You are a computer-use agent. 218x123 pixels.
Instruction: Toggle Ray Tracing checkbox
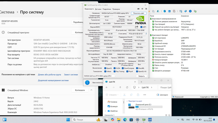point(114,71)
